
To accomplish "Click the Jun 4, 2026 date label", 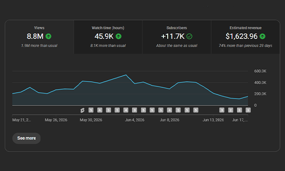I will 134,120.
